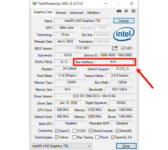168x150 pixels.
Task: Click the Memory Type field DDR4
Action: pyautogui.click(x=72, y=82)
